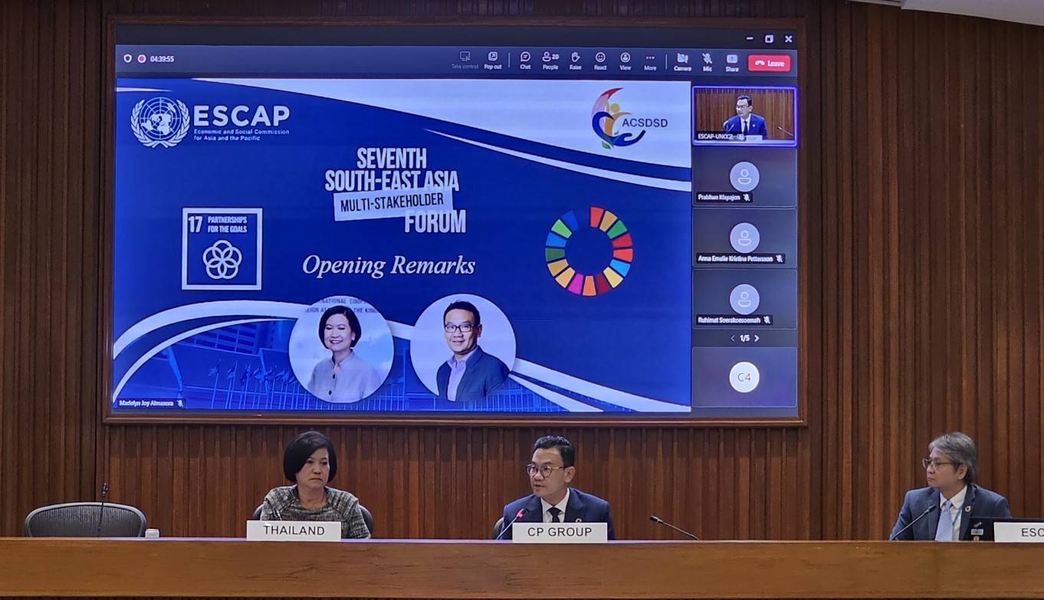Pop out the shared content window
This screenshot has width=1044, height=600.
tap(492, 60)
